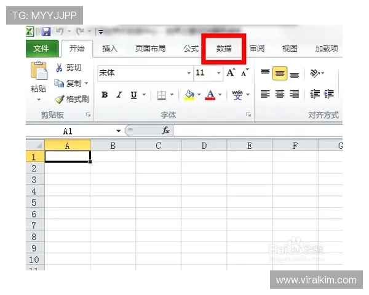Open 字体 font dialog launcher

pyautogui.click(x=248, y=114)
